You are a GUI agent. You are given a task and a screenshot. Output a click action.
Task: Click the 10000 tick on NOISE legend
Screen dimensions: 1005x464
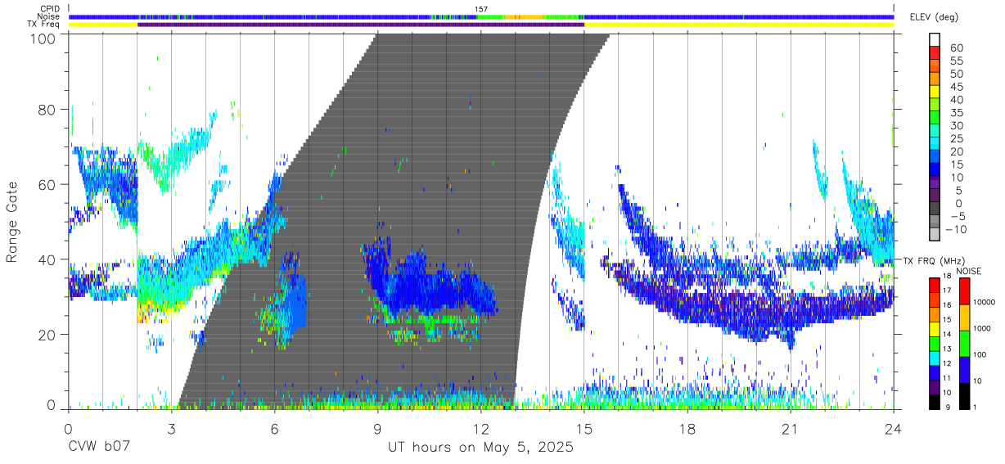[x=983, y=303]
